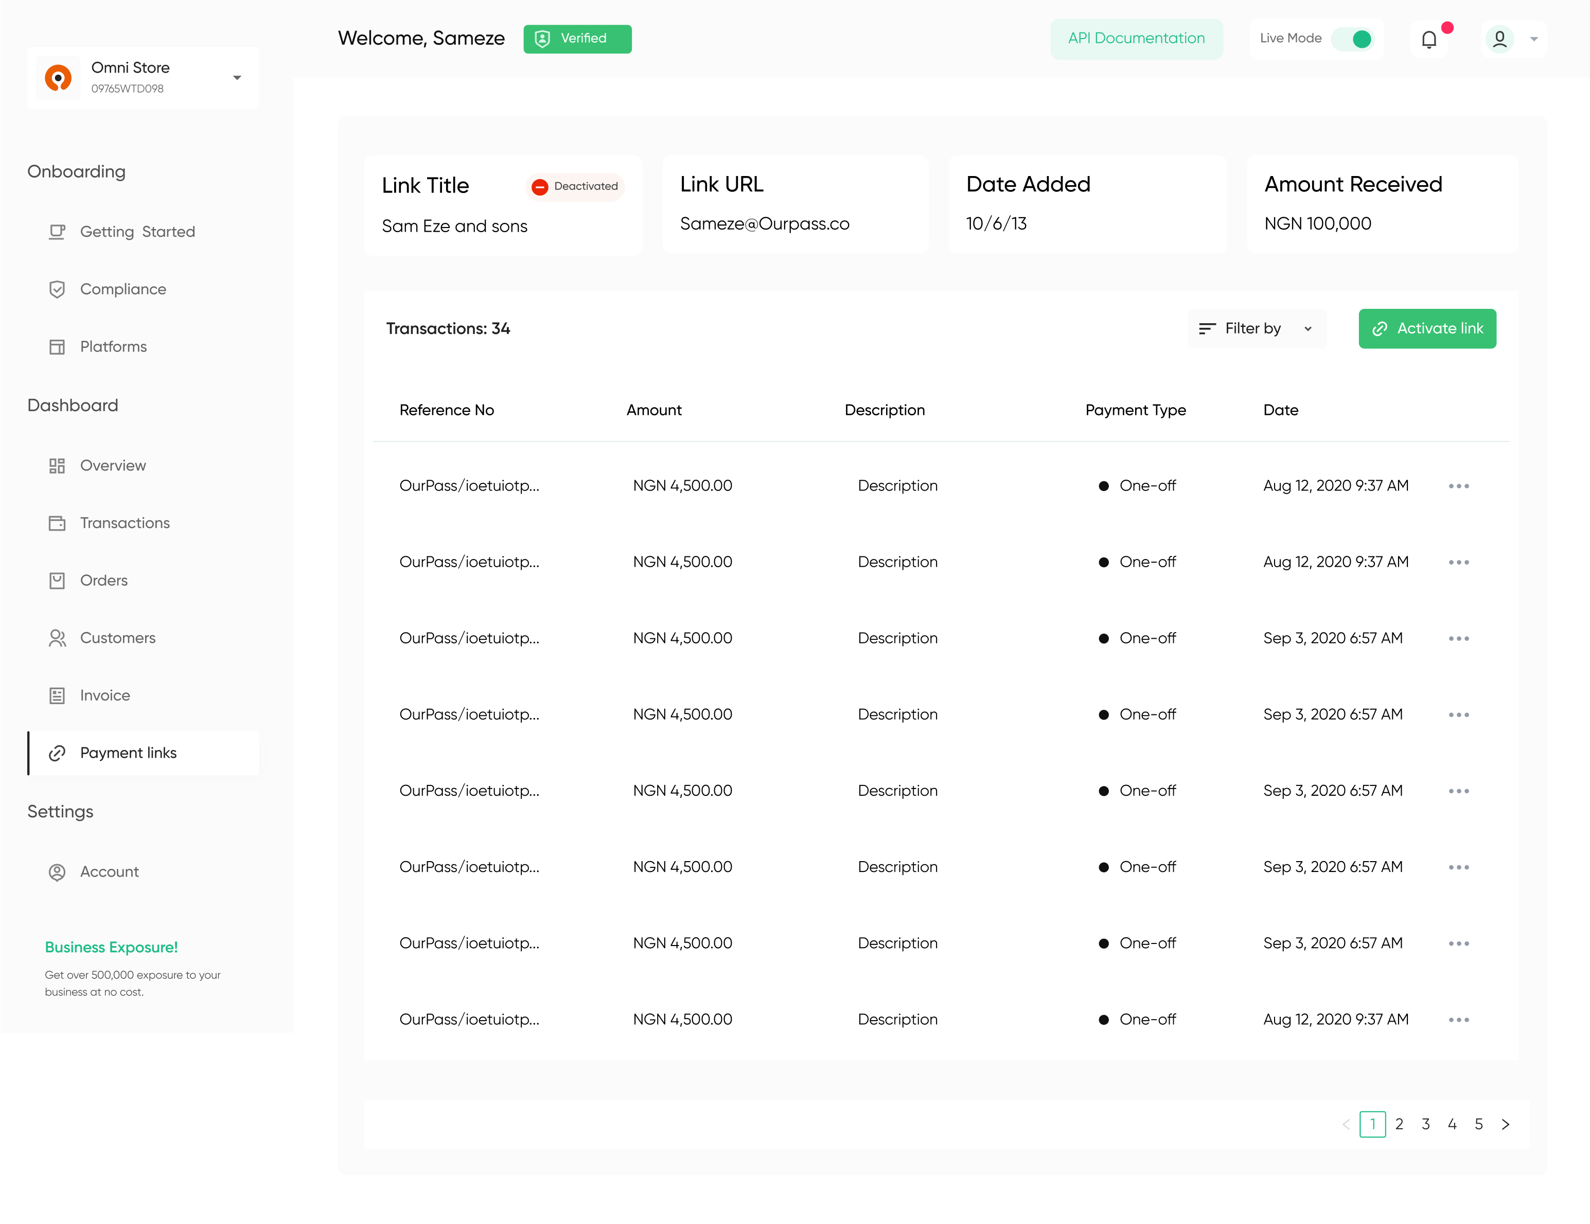Click the Account person-circle icon

(57, 871)
